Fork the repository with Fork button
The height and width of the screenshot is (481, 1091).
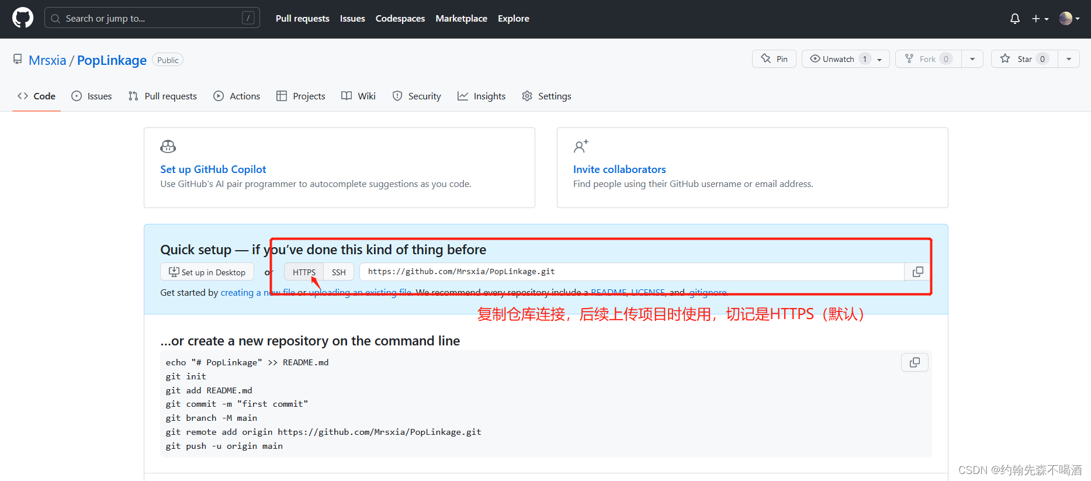(x=929, y=59)
